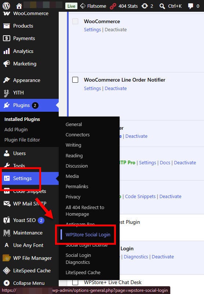The width and height of the screenshot is (204, 294).
Task: Open the Diagnostics plugin link
Action: point(136,257)
